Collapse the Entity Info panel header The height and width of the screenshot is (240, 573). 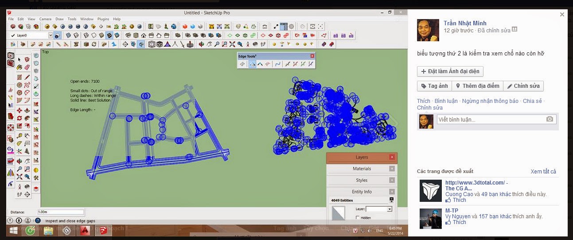coord(362,192)
